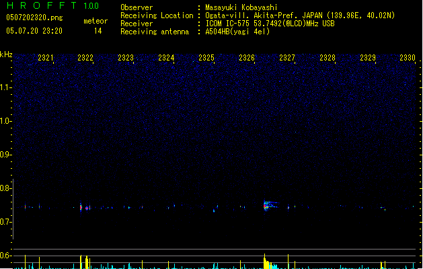Click the 2322 time marker

click(85, 58)
